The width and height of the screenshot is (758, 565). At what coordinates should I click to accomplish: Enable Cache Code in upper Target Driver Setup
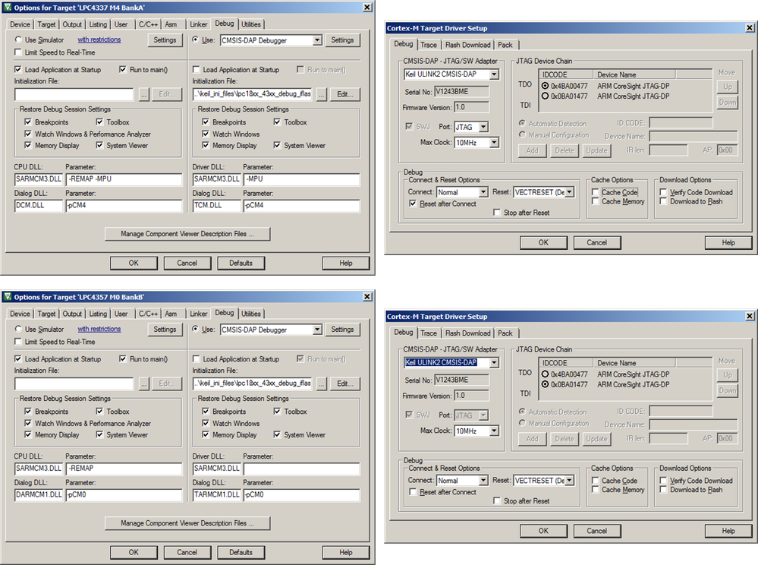tap(595, 192)
